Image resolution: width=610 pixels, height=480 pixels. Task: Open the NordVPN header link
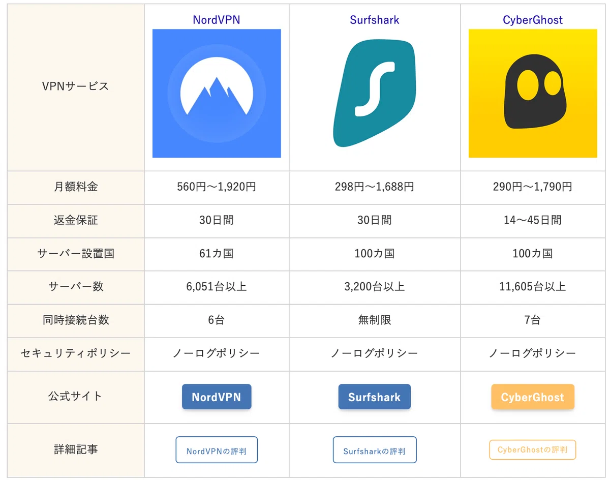(x=217, y=20)
